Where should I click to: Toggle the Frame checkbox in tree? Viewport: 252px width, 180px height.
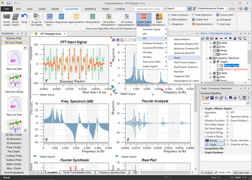(214, 54)
